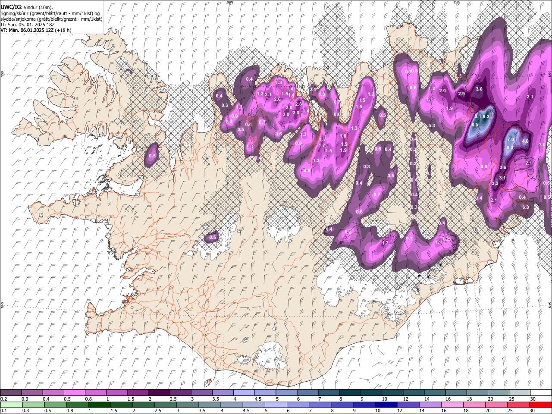Image resolution: width=552 pixels, height=414 pixels.
Task: Pick the palest green rain swatch starting at 0.1
Action: click(x=12, y=405)
